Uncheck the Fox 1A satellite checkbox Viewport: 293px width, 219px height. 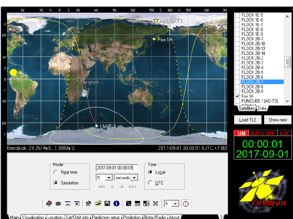coord(237,96)
